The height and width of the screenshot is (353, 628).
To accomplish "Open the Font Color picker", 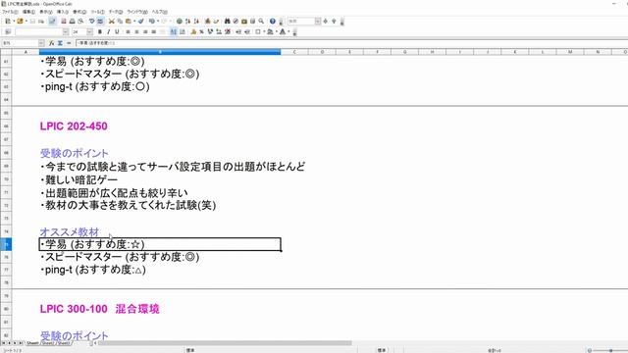I will point(283,31).
